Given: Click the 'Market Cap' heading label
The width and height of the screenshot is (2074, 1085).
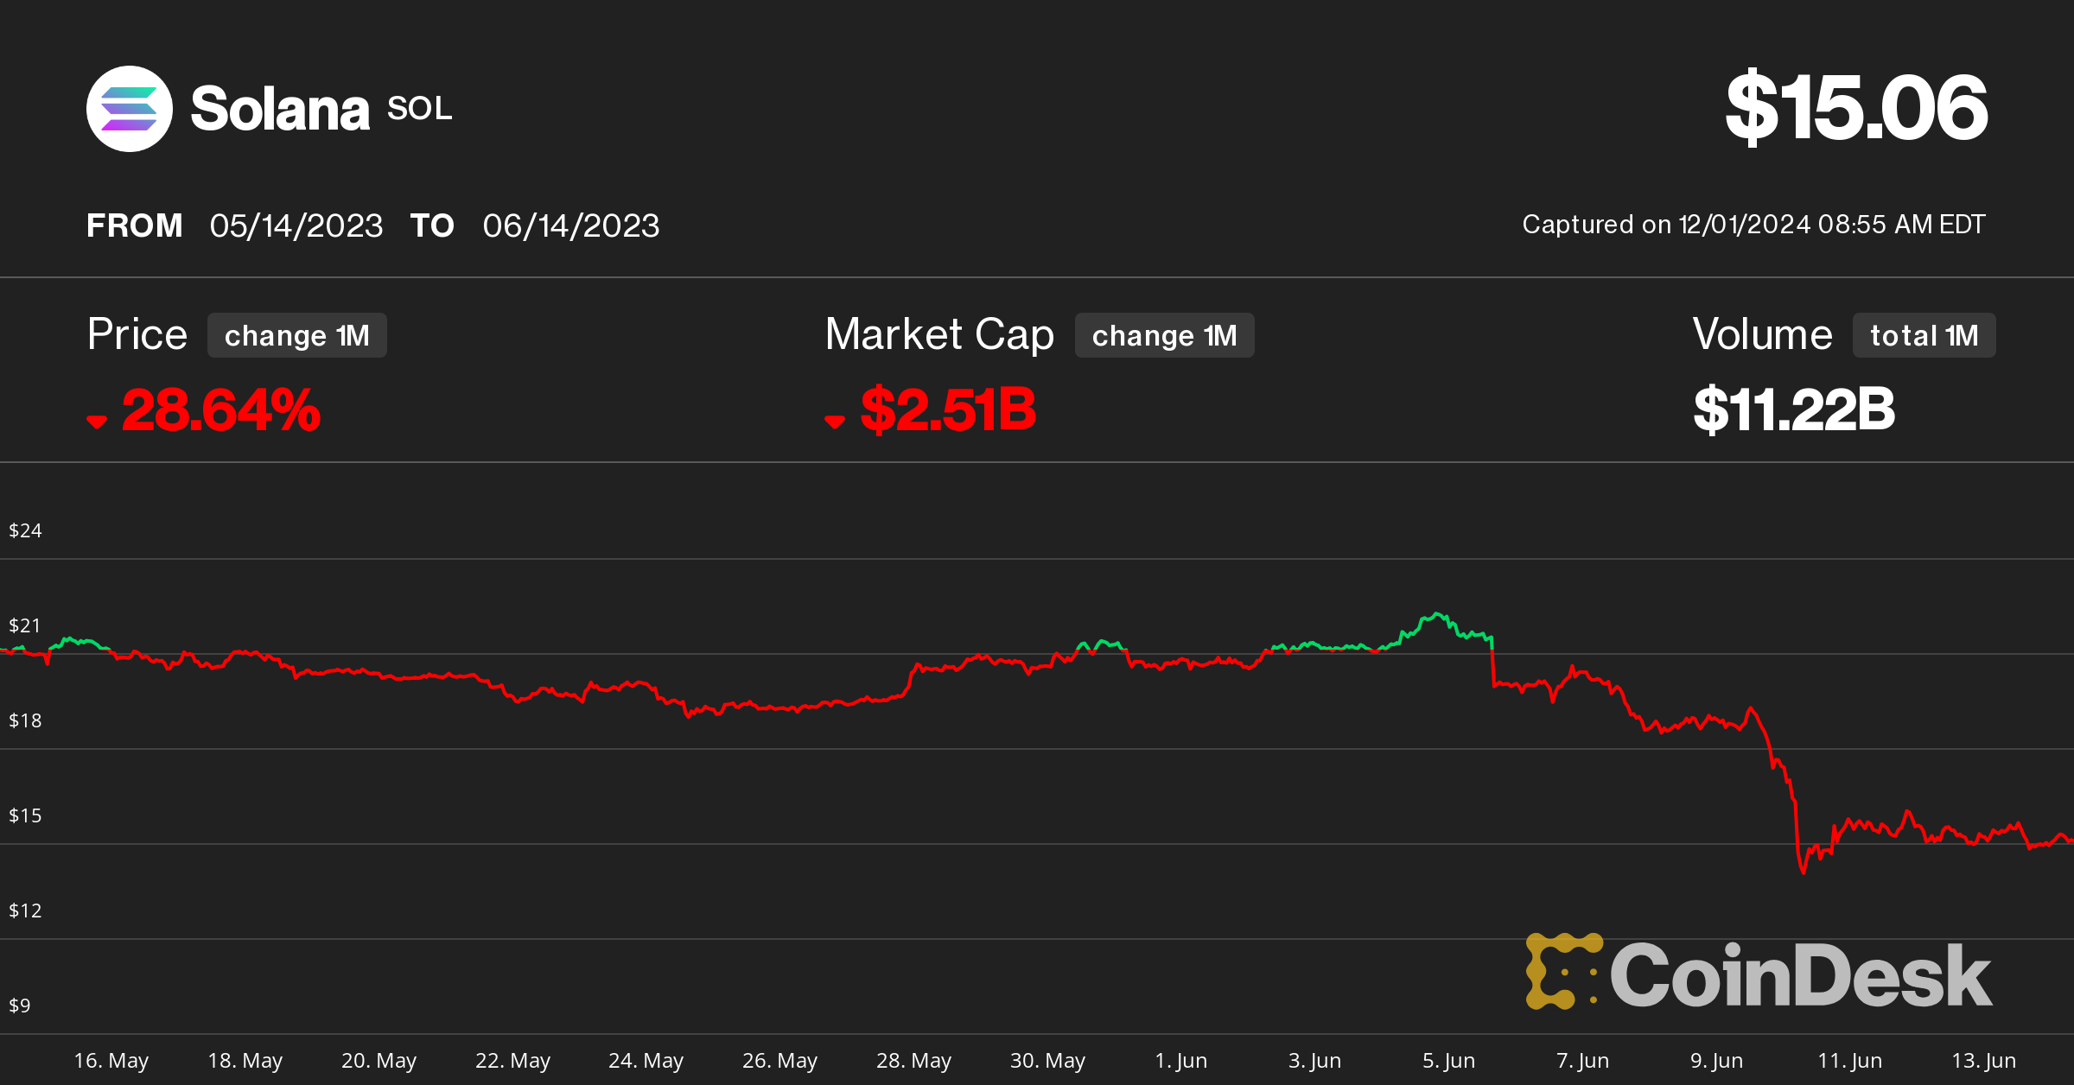Looking at the screenshot, I should (939, 335).
